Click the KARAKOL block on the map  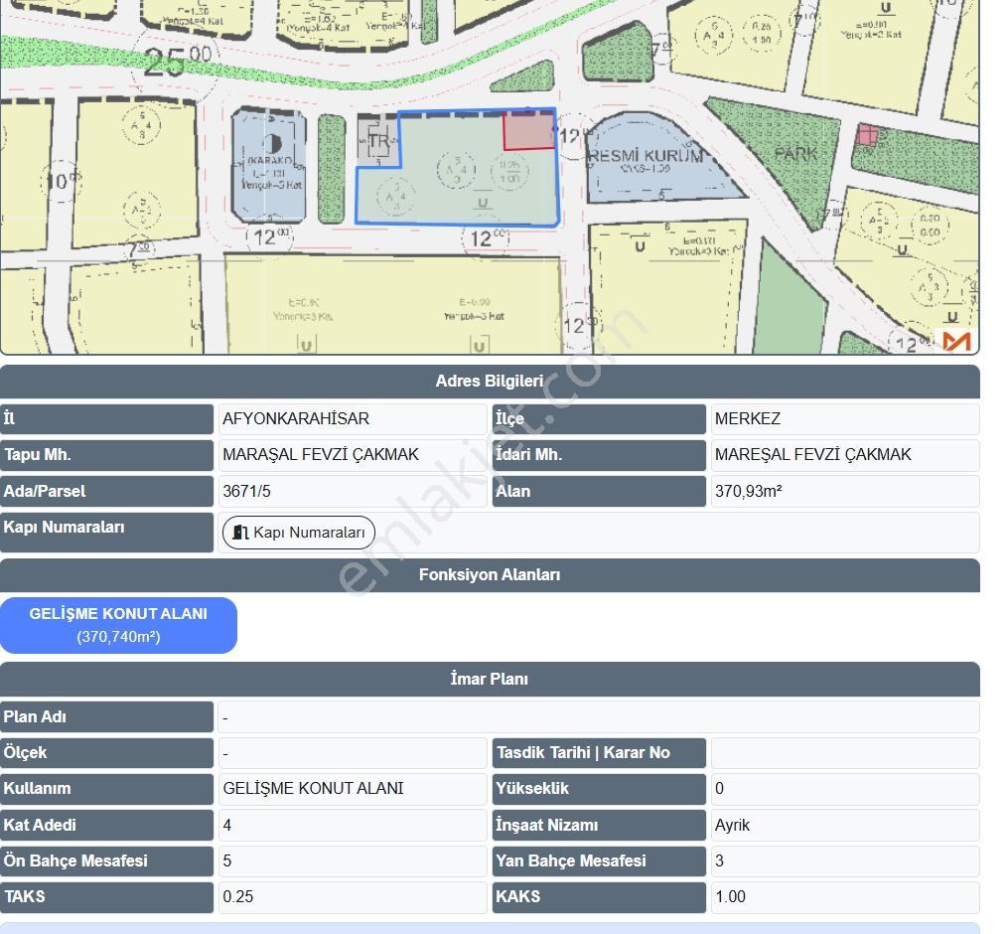(x=269, y=166)
